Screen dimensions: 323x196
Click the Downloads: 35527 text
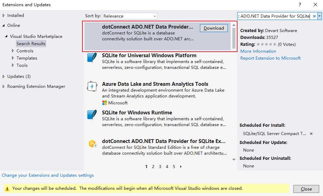coord(259,38)
